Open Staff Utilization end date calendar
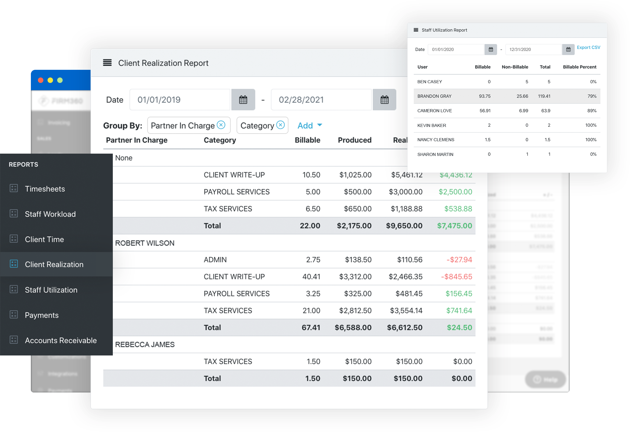Image resolution: width=630 pixels, height=432 pixels. pyautogui.click(x=568, y=50)
